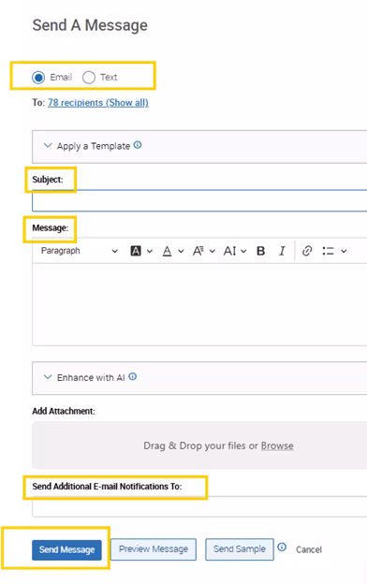The height and width of the screenshot is (584, 367).
Task: Open the list style dropdown arrow
Action: point(344,252)
